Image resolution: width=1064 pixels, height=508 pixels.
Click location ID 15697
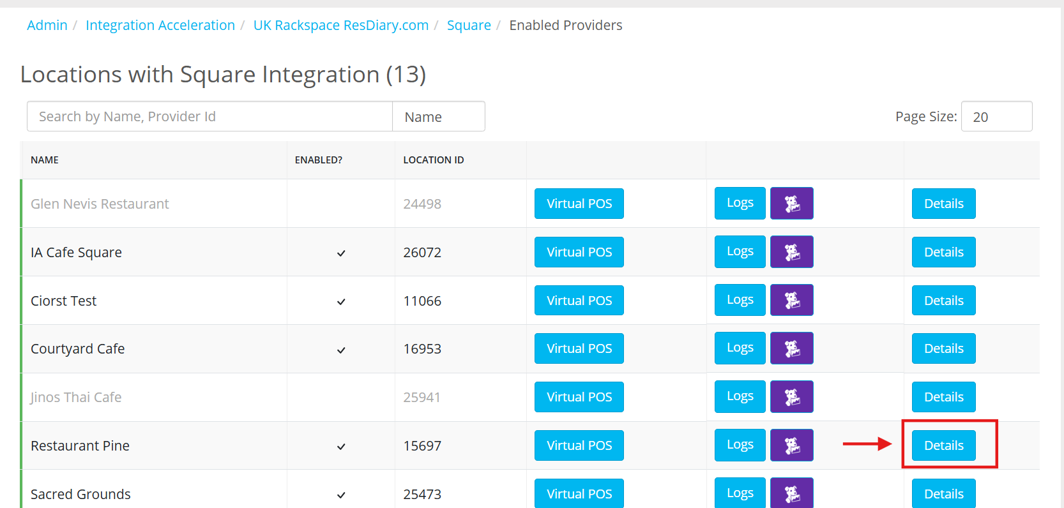[422, 445]
